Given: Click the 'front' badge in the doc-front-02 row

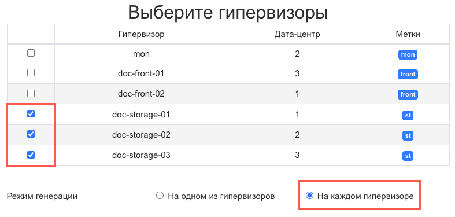Looking at the screenshot, I should click(x=408, y=95).
